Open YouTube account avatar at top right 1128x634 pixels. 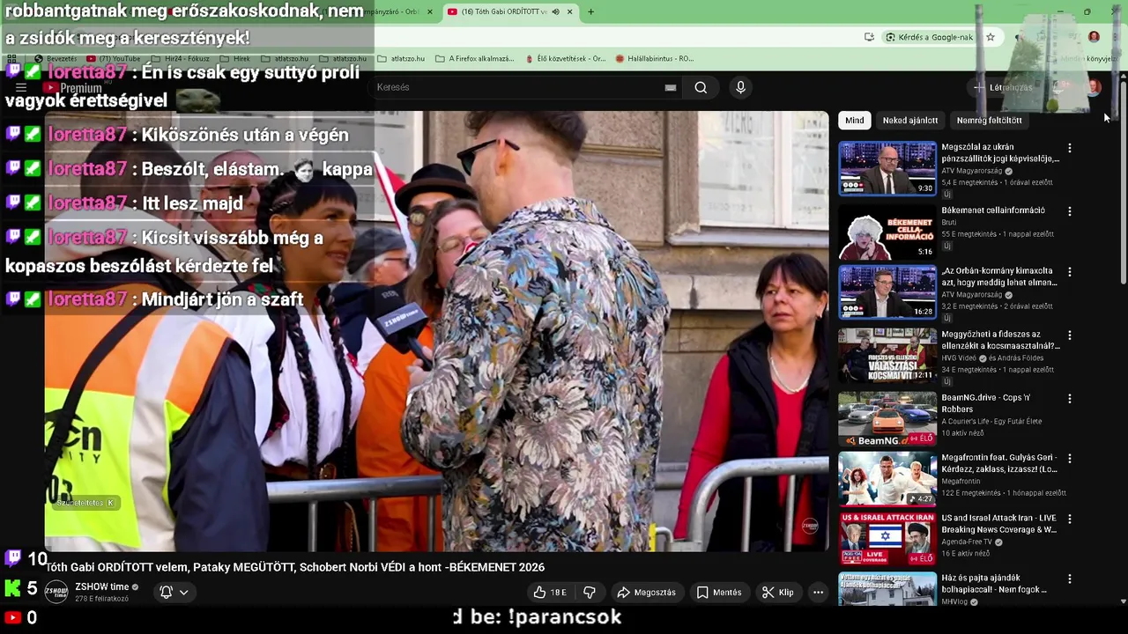[1094, 87]
